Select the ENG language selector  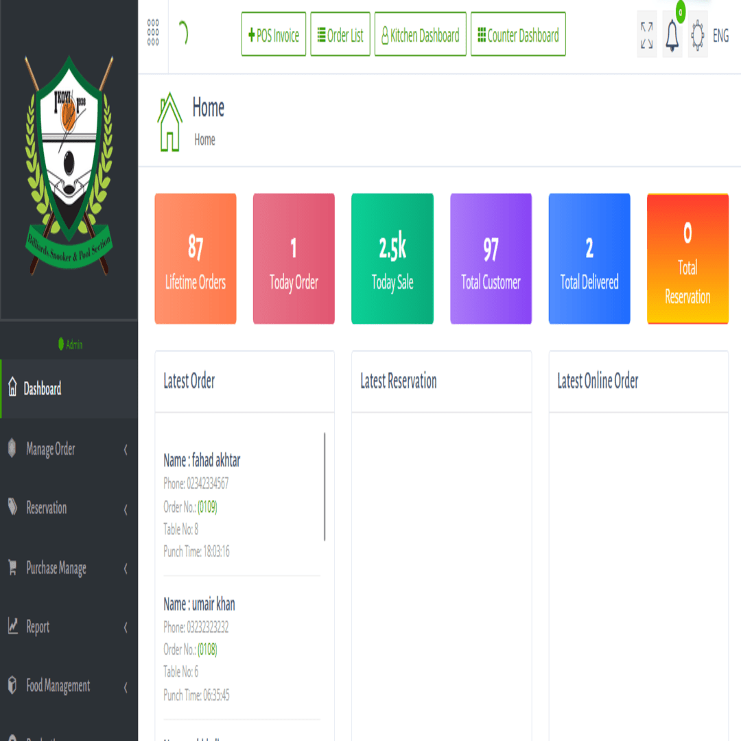click(x=720, y=36)
